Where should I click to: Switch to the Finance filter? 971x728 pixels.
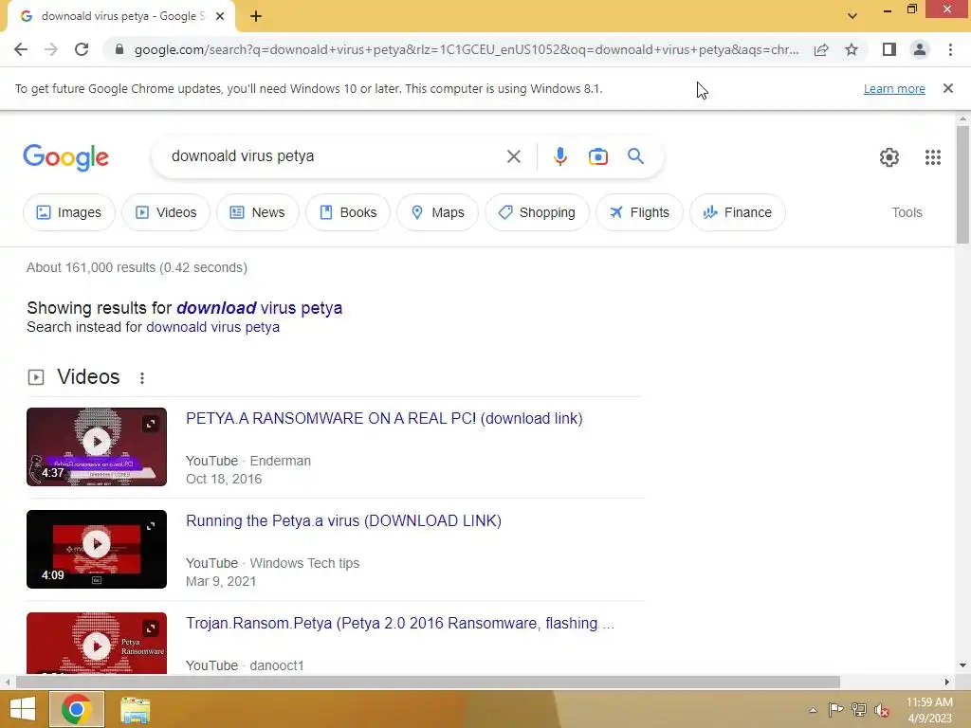[x=737, y=212]
